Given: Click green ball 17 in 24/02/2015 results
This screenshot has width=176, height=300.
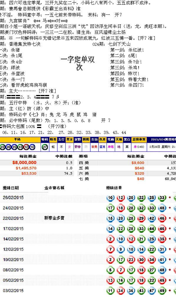Looking at the screenshot, I should tap(110, 208).
